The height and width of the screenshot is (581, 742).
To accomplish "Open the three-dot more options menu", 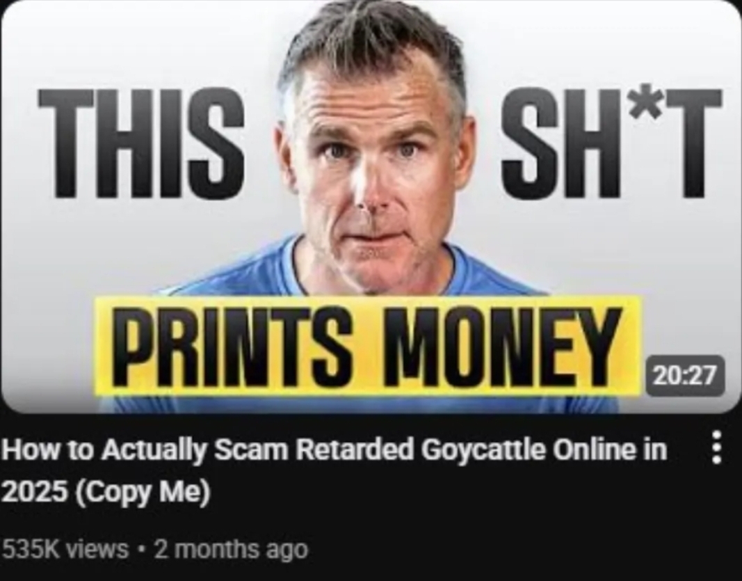I will coord(717,447).
